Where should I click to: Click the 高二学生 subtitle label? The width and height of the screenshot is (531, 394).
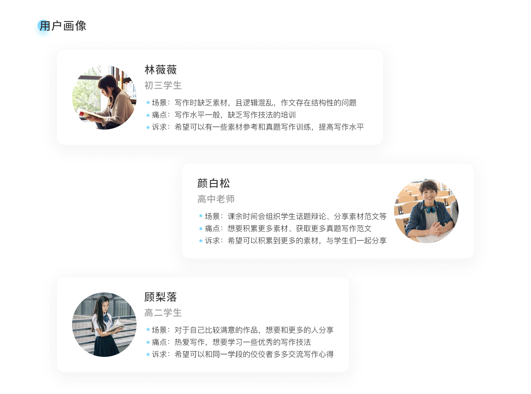[x=163, y=313]
